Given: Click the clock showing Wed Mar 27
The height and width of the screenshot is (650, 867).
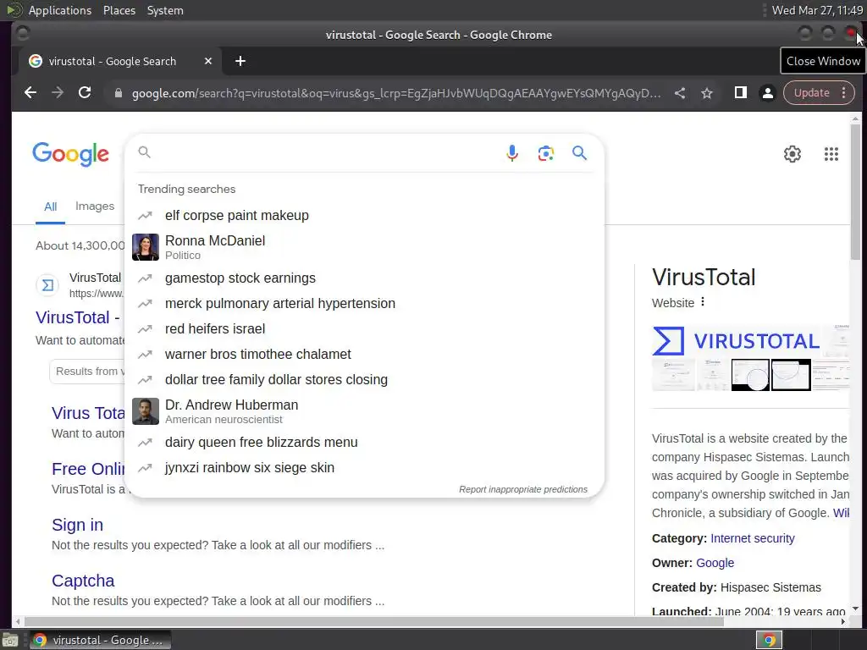Looking at the screenshot, I should (817, 10).
